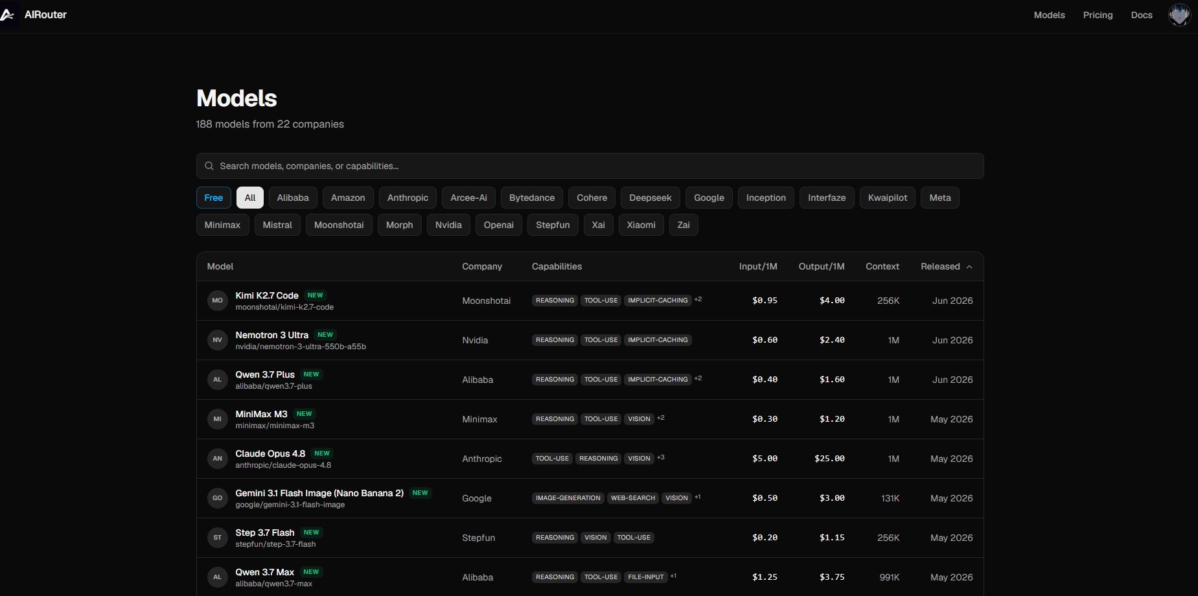
Task: Sort table by Output/1M column header
Action: (822, 266)
